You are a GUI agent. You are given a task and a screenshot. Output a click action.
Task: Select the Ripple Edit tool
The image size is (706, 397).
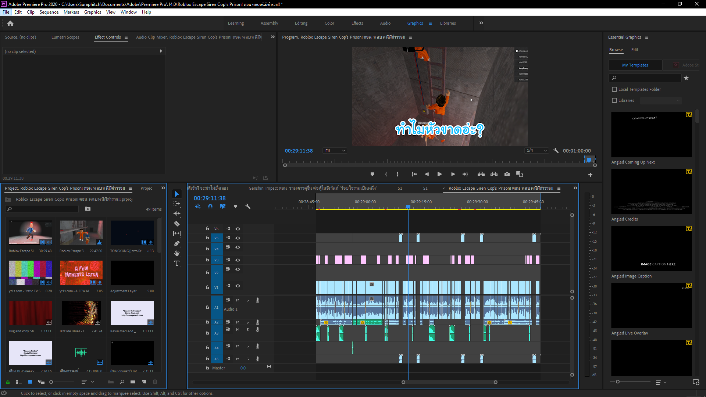pyautogui.click(x=177, y=214)
